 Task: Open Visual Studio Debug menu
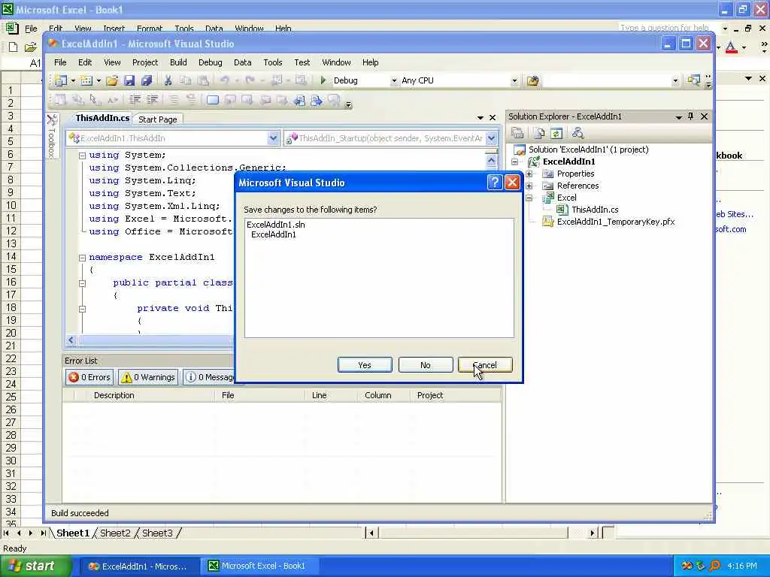211,62
